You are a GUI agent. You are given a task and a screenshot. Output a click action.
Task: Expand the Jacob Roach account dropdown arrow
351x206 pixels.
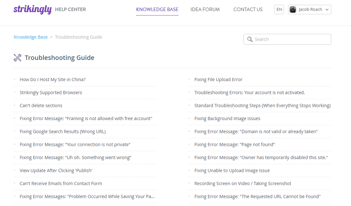click(x=327, y=10)
